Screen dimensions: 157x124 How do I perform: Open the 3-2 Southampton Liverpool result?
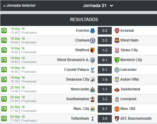coord(105,99)
